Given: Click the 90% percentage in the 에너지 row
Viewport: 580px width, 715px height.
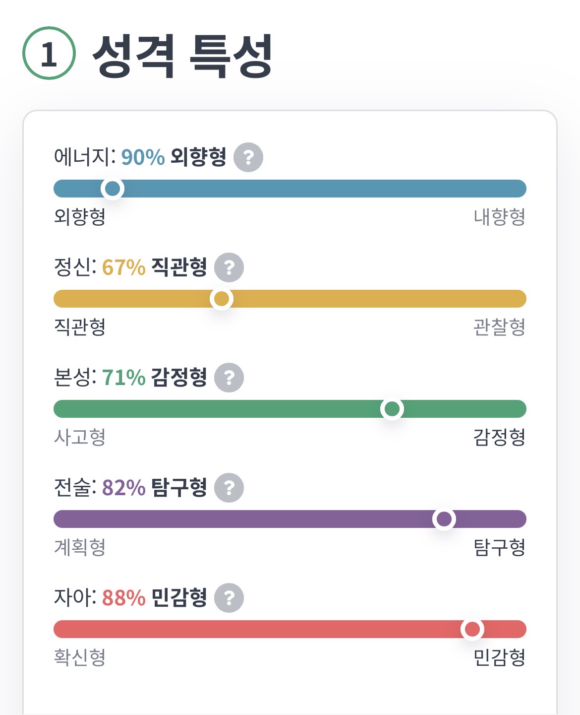Looking at the screenshot, I should click(143, 157).
